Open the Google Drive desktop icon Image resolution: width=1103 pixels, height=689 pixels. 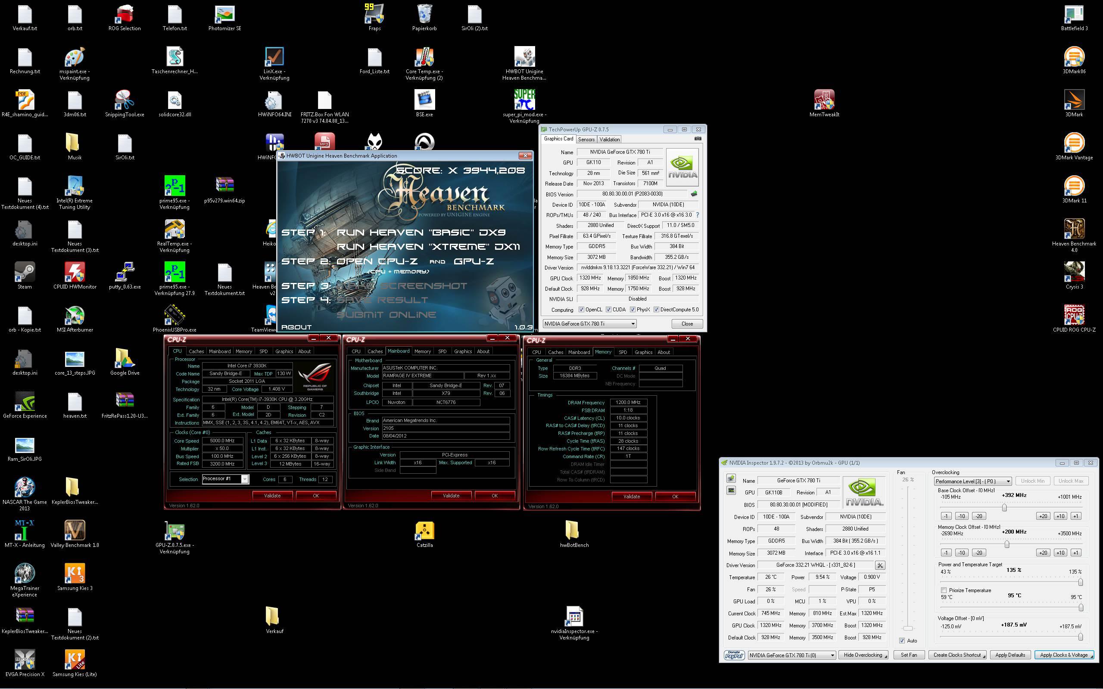click(x=125, y=362)
